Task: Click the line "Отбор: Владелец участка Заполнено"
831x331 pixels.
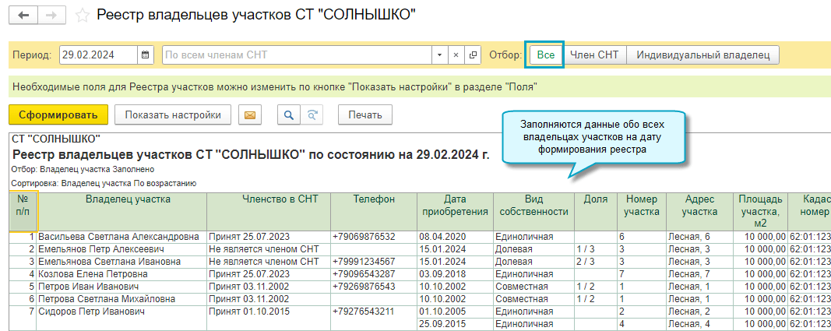Action: tap(83, 170)
